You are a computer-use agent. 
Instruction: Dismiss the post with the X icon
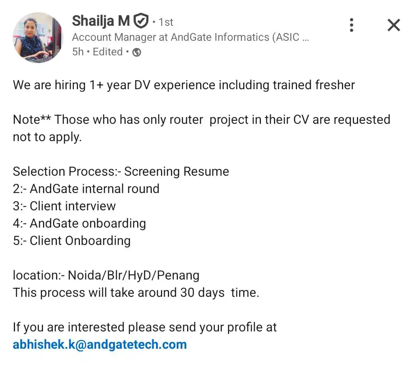click(393, 25)
